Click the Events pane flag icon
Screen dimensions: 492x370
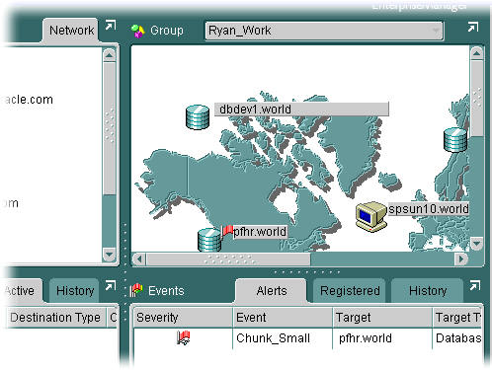click(136, 291)
